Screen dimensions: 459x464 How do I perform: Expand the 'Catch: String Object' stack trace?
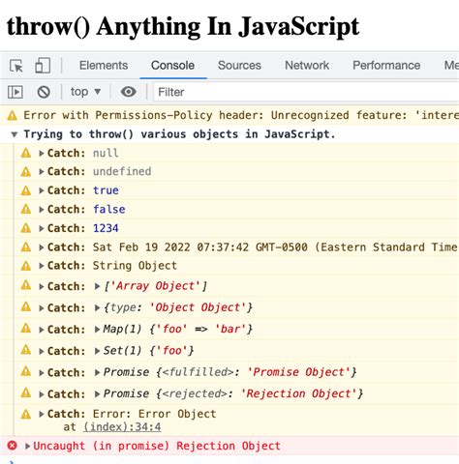click(42, 266)
